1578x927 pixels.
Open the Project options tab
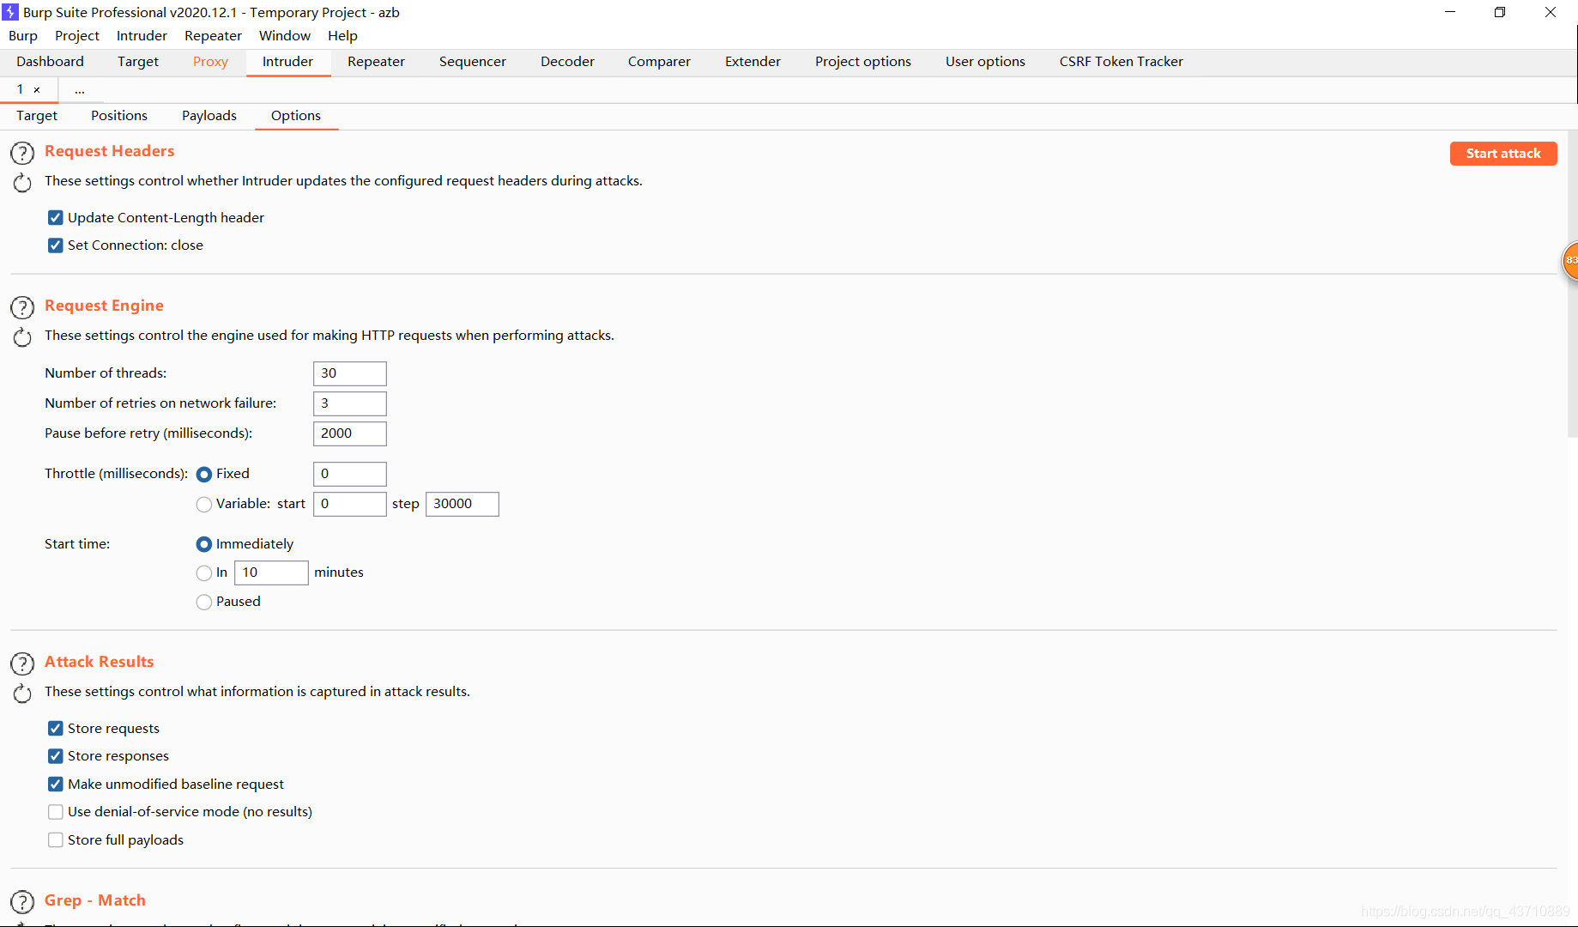click(863, 62)
